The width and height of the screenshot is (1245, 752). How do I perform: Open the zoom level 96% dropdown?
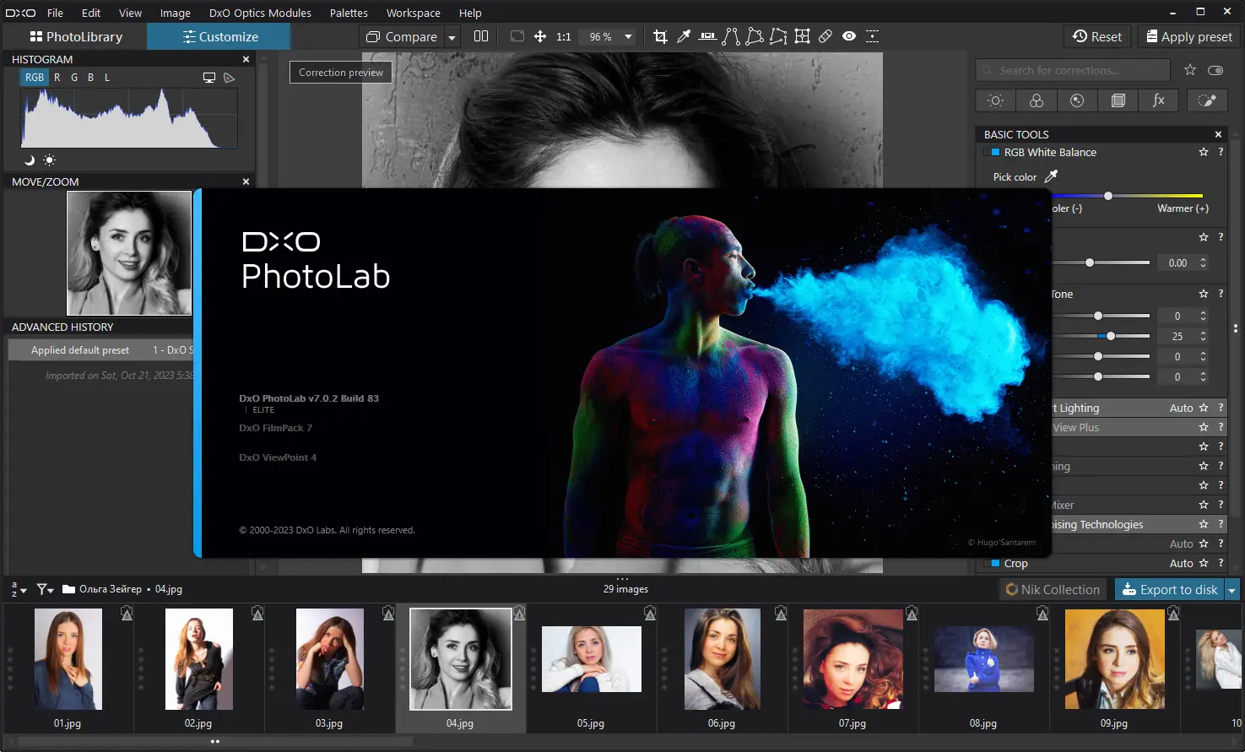[608, 36]
